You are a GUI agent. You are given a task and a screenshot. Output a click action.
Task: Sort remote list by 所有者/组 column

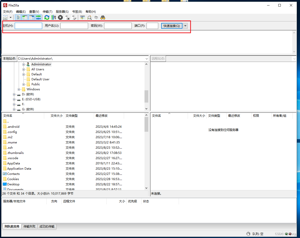click(x=282, y=116)
